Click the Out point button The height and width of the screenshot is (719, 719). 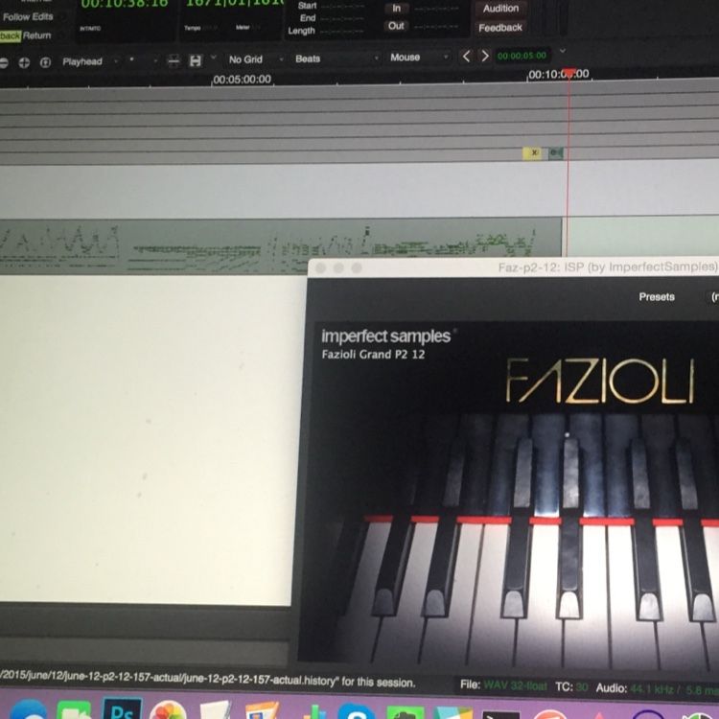396,26
